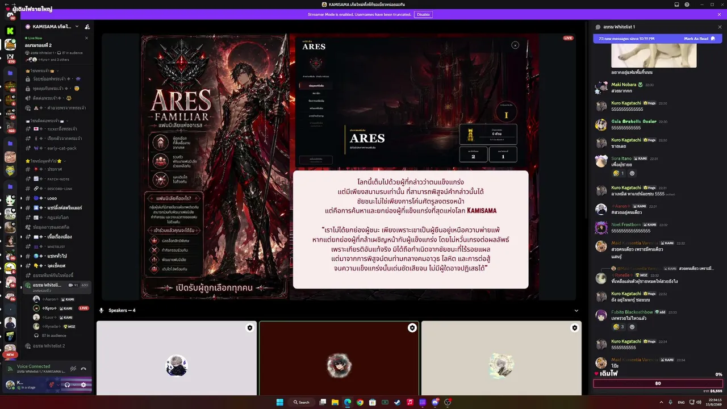
Task: Select the beige speaker tile avatar
Action: pyautogui.click(x=502, y=365)
